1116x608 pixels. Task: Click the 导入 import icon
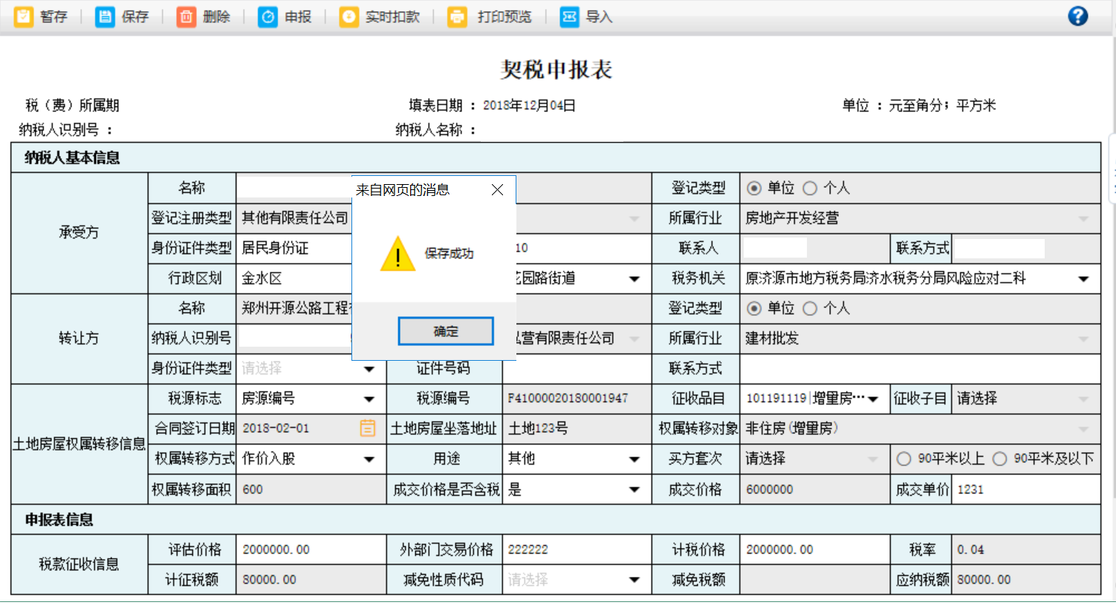(x=569, y=16)
